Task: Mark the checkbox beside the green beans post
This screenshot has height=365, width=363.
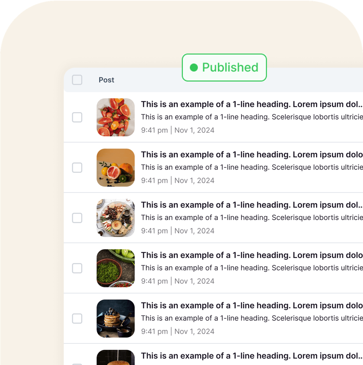Action: (77, 268)
